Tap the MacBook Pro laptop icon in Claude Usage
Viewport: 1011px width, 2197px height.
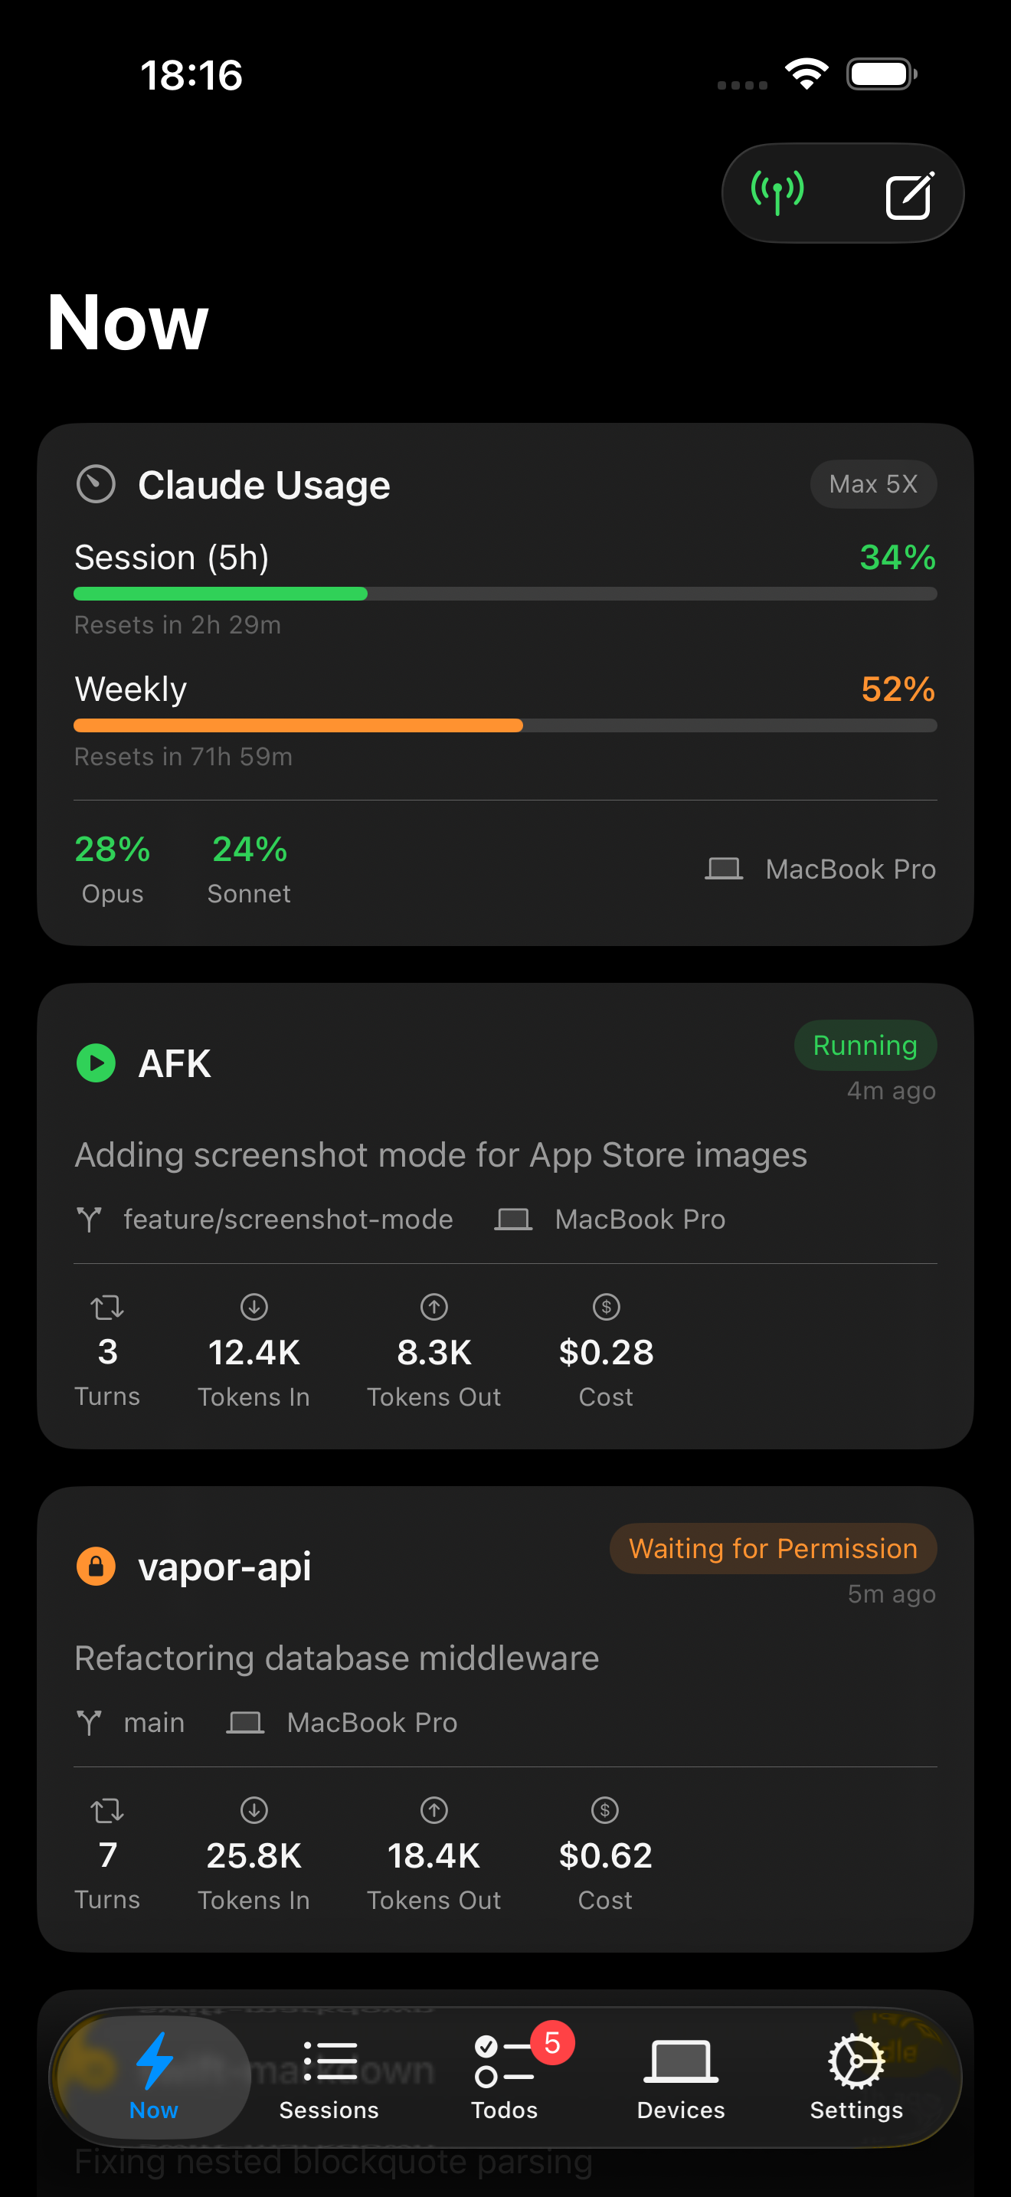(724, 868)
